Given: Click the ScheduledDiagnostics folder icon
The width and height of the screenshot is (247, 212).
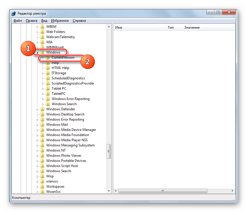Looking at the screenshot, I should [x=48, y=78].
